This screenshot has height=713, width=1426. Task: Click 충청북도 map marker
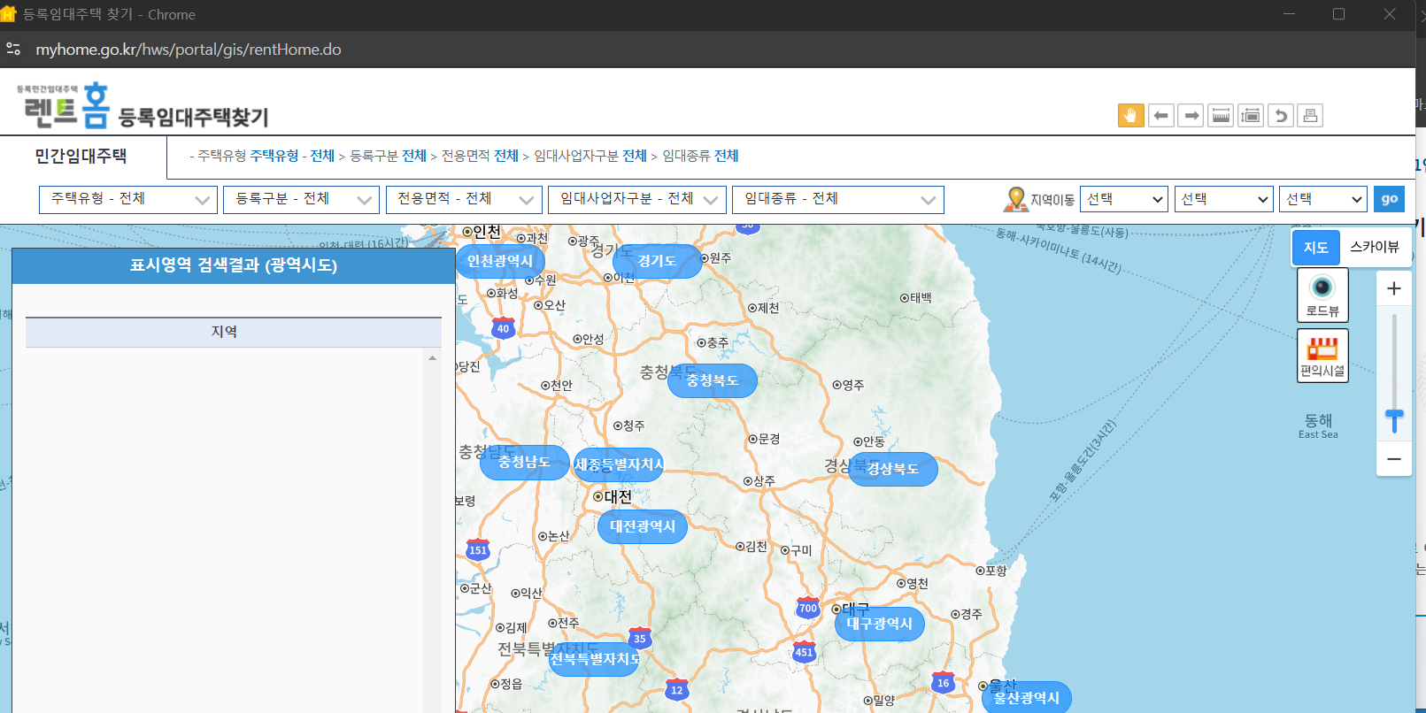(x=713, y=380)
